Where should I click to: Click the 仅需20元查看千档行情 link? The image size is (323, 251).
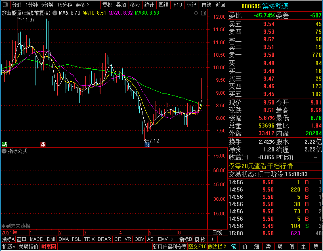[x=260, y=166]
